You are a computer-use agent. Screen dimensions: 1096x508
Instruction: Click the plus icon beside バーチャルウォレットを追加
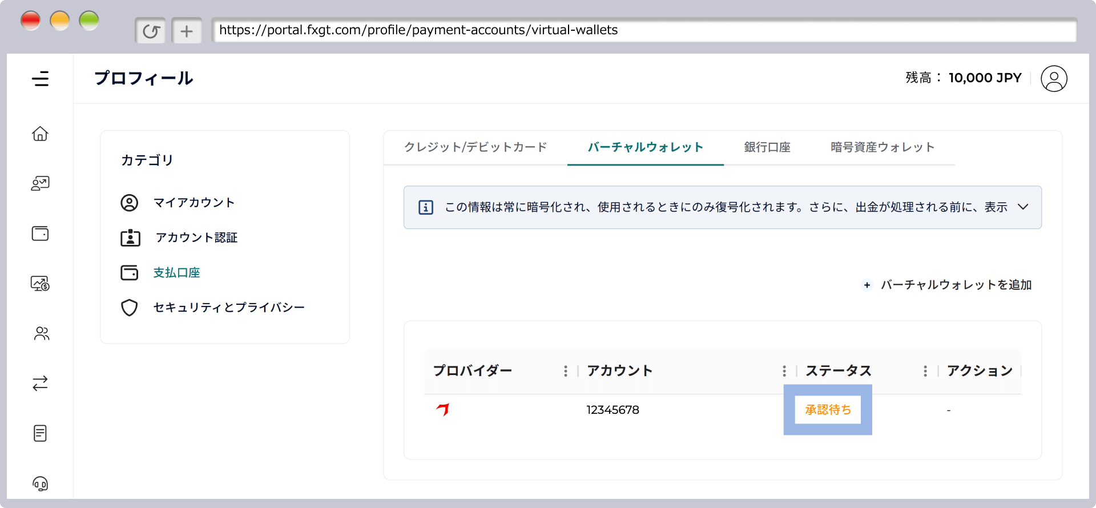coord(867,285)
